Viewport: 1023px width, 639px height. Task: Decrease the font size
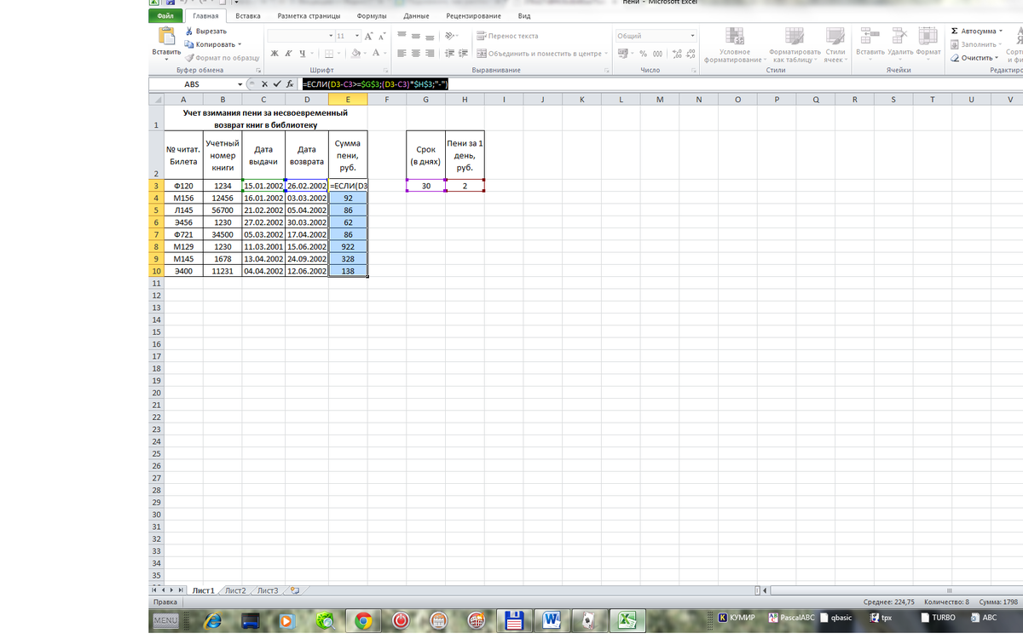point(382,36)
